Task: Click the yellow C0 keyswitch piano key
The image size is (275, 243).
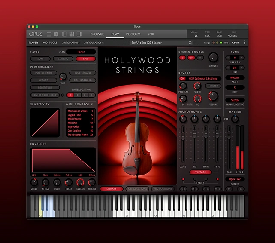Action: pos(40,213)
